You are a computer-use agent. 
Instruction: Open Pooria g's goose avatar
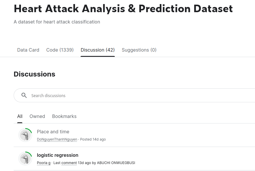25,159
